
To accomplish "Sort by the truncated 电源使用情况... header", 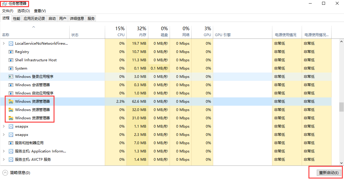I will (x=316, y=32).
